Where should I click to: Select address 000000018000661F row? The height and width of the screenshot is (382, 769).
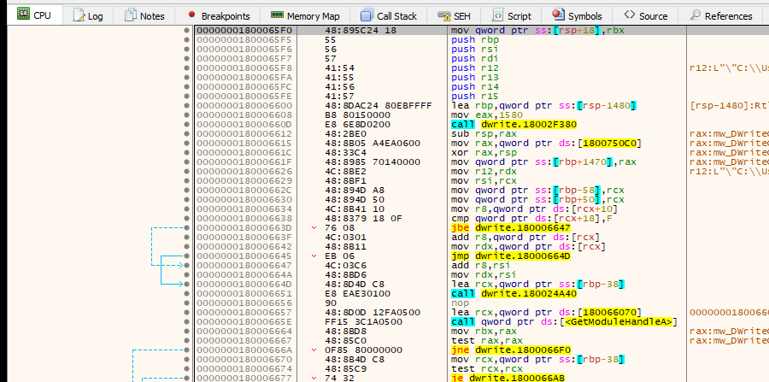click(244, 162)
